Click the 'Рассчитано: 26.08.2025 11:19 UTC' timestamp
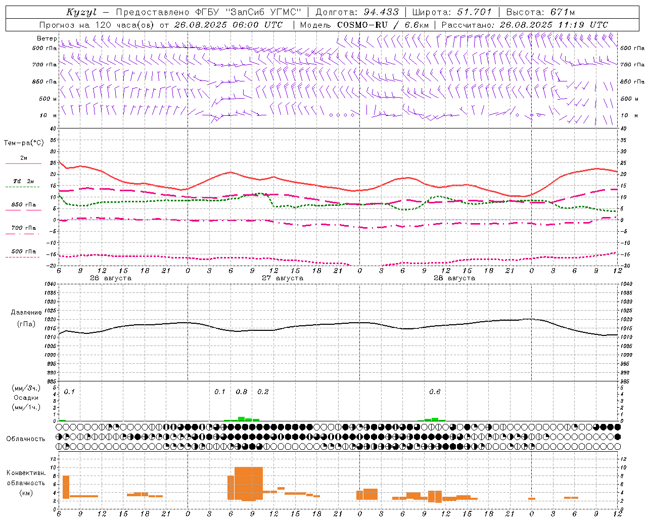Screen dimensions: 647x518 (x=525, y=25)
